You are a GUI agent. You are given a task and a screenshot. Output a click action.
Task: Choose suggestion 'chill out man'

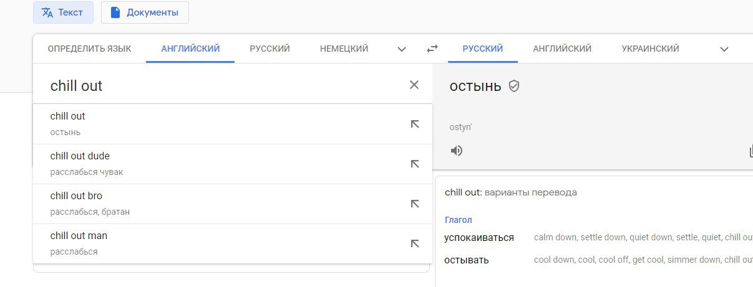[x=232, y=243]
